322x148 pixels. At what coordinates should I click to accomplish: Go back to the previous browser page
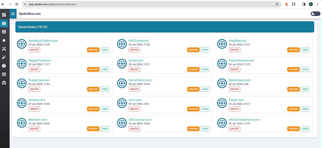[3, 4]
